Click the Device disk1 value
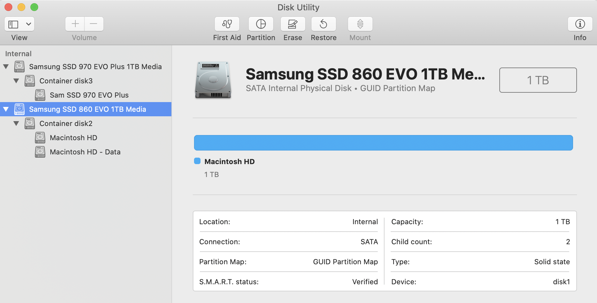The width and height of the screenshot is (597, 303). click(561, 282)
